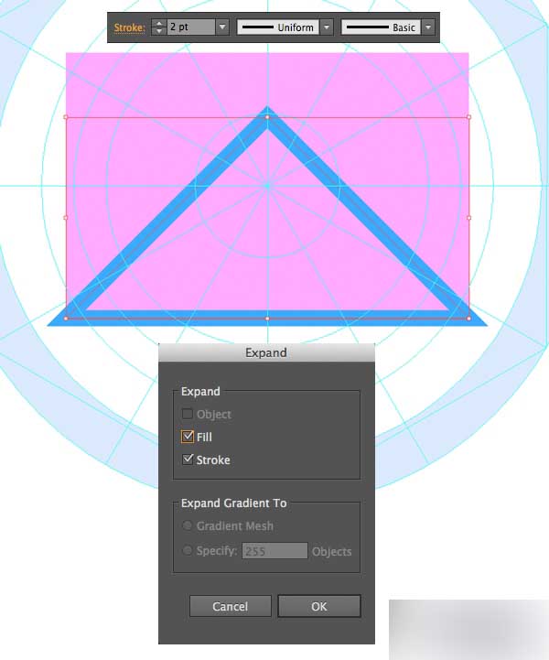Select the Specify radio button
549x660 pixels.
188,550
